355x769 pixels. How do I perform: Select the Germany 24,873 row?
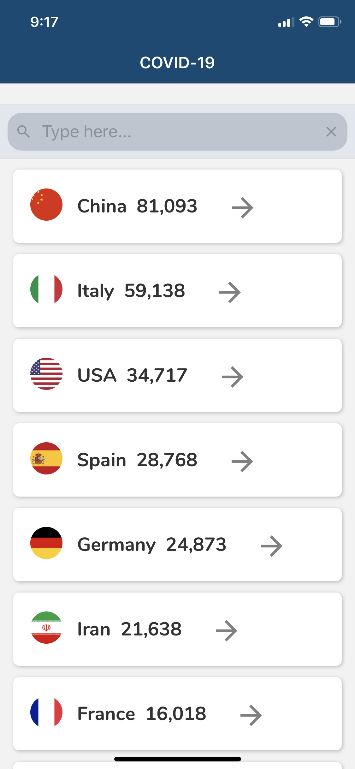coord(177,545)
